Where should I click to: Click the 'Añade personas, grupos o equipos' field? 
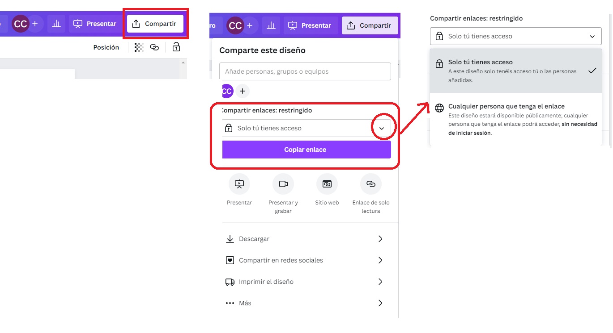tap(305, 71)
